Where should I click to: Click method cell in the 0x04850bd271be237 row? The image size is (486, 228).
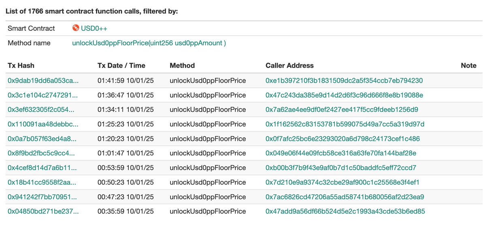[x=208, y=211]
